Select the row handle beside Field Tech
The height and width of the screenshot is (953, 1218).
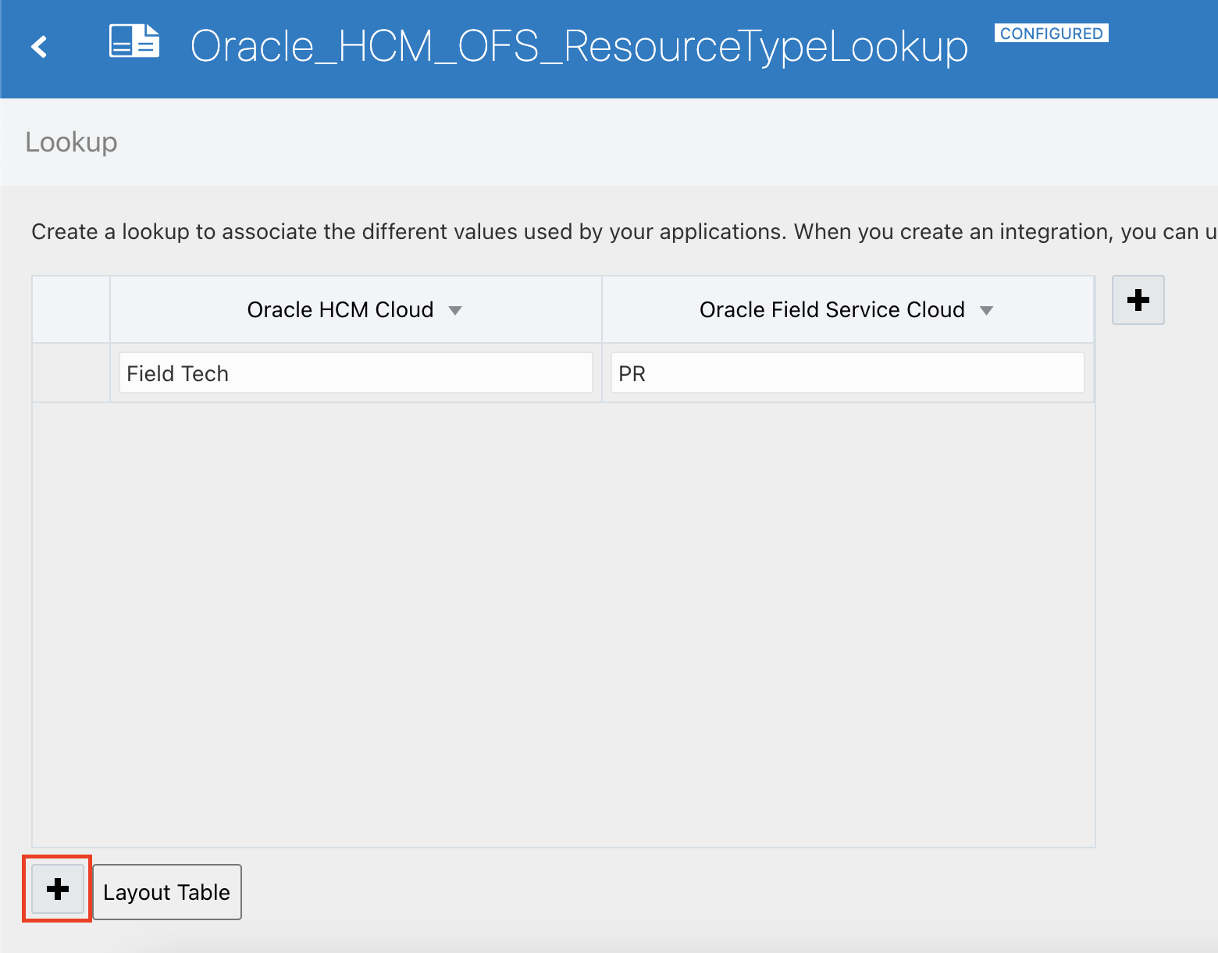tap(71, 373)
